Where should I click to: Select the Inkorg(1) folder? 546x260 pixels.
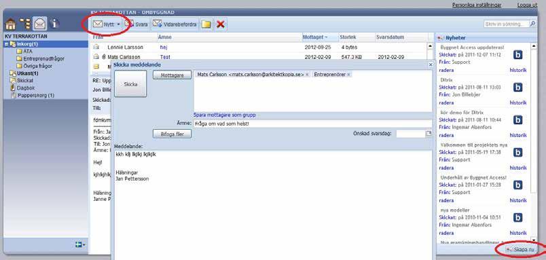coord(27,44)
